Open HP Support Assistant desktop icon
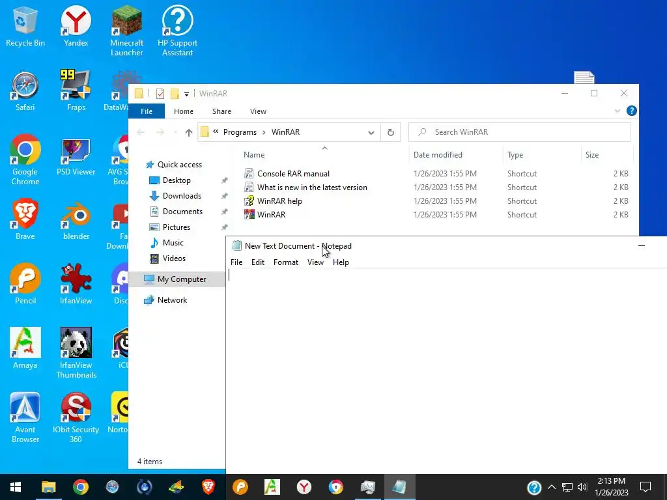This screenshot has height=500, width=667. [177, 31]
